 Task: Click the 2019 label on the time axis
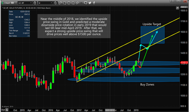pyautogui.click(x=136, y=110)
